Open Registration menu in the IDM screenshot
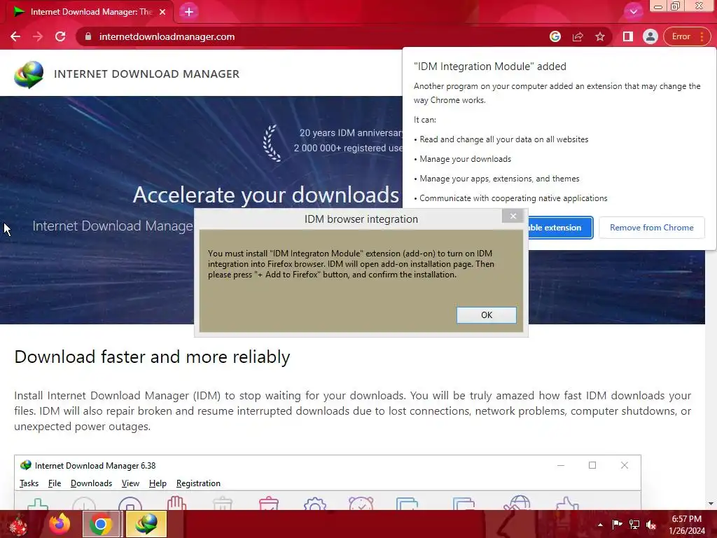 (x=198, y=483)
